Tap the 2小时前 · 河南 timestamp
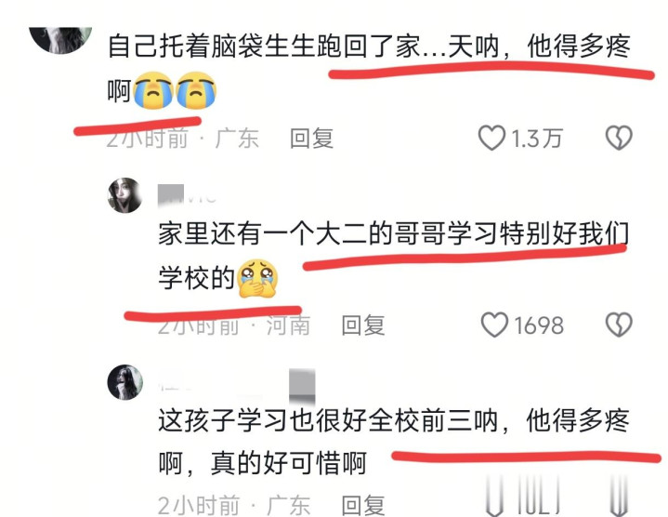 233,326
